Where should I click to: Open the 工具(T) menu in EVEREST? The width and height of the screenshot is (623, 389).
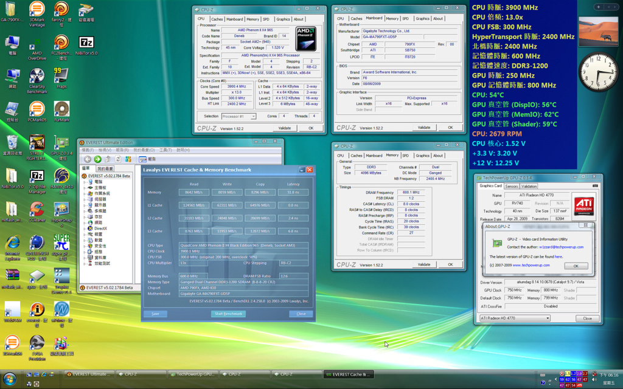point(165,150)
